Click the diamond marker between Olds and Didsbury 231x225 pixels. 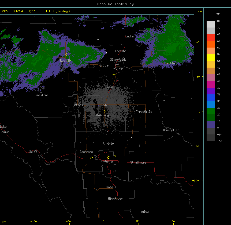tap(104, 111)
